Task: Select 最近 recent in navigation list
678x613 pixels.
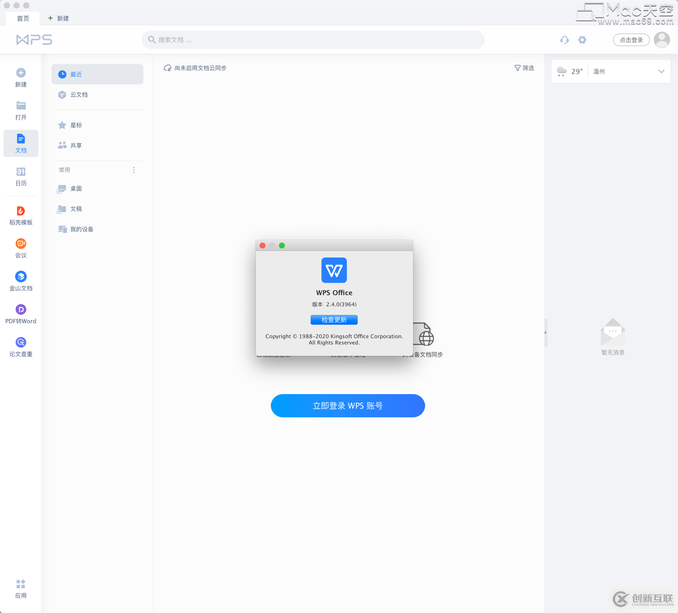Action: pos(97,74)
